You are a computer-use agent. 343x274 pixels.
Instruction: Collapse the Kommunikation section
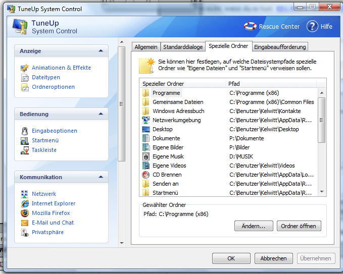[101, 177]
